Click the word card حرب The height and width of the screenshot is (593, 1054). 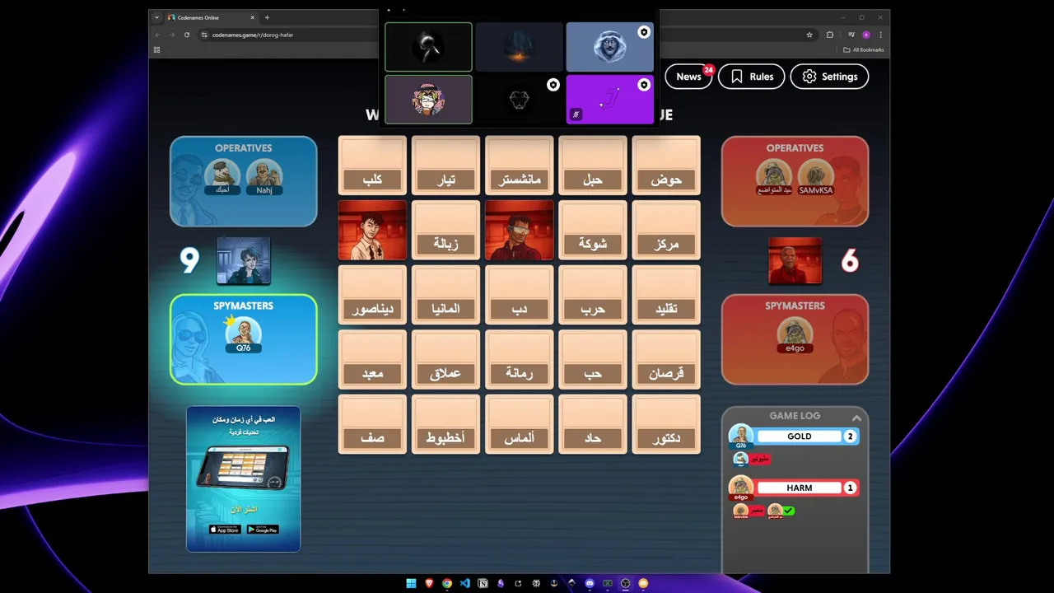593,295
